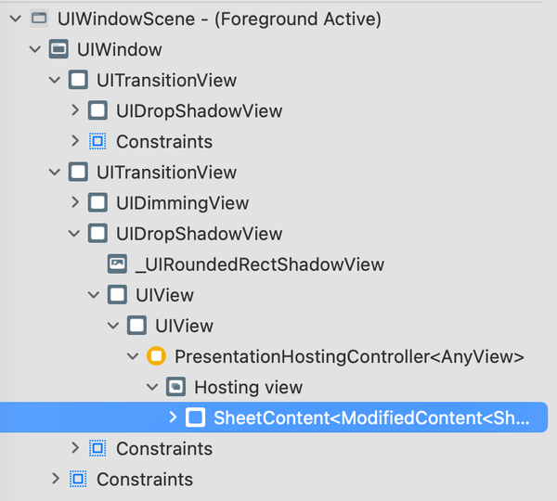Click the Hosting view icon

click(x=175, y=387)
